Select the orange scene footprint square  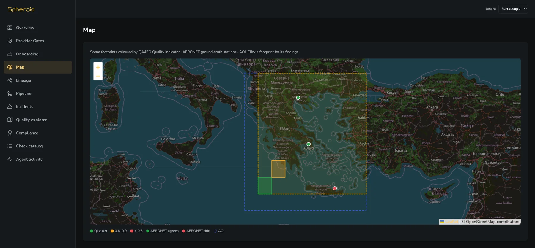278,169
